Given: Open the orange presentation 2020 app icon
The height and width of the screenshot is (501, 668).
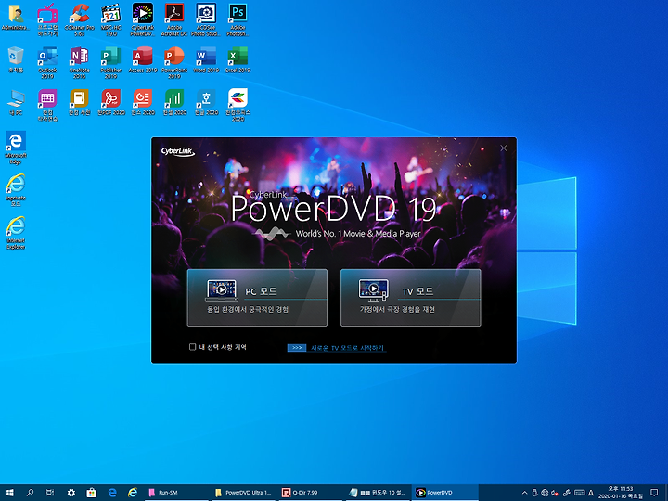Looking at the screenshot, I should pyautogui.click(x=143, y=103).
